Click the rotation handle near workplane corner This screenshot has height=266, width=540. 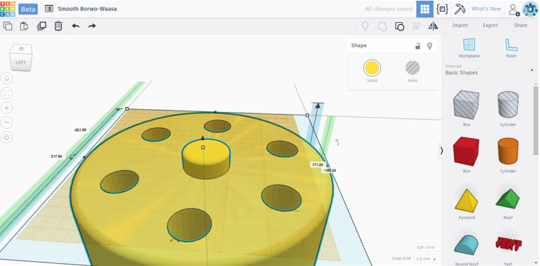coord(338,142)
